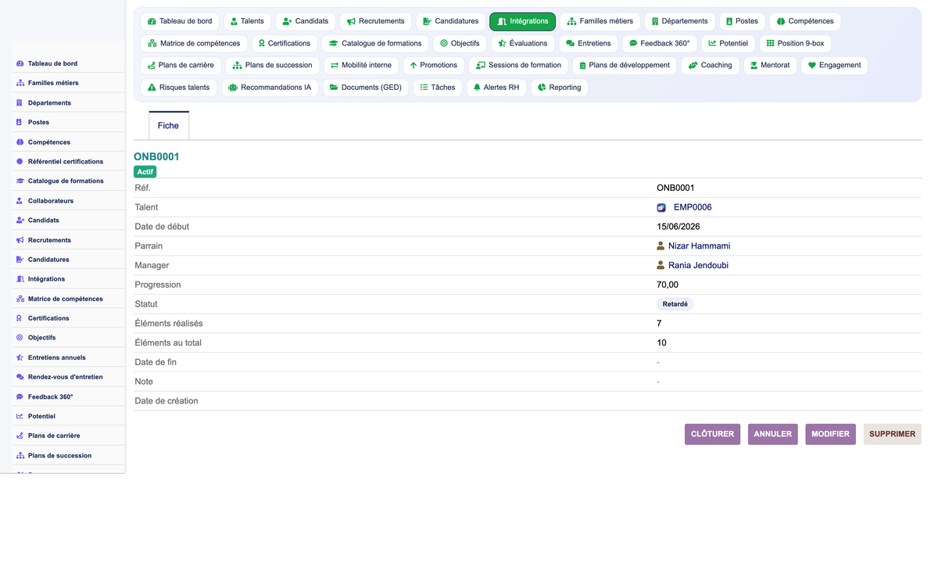Open Reporting pie chart icon
This screenshot has height=581, width=938.
[x=542, y=88]
